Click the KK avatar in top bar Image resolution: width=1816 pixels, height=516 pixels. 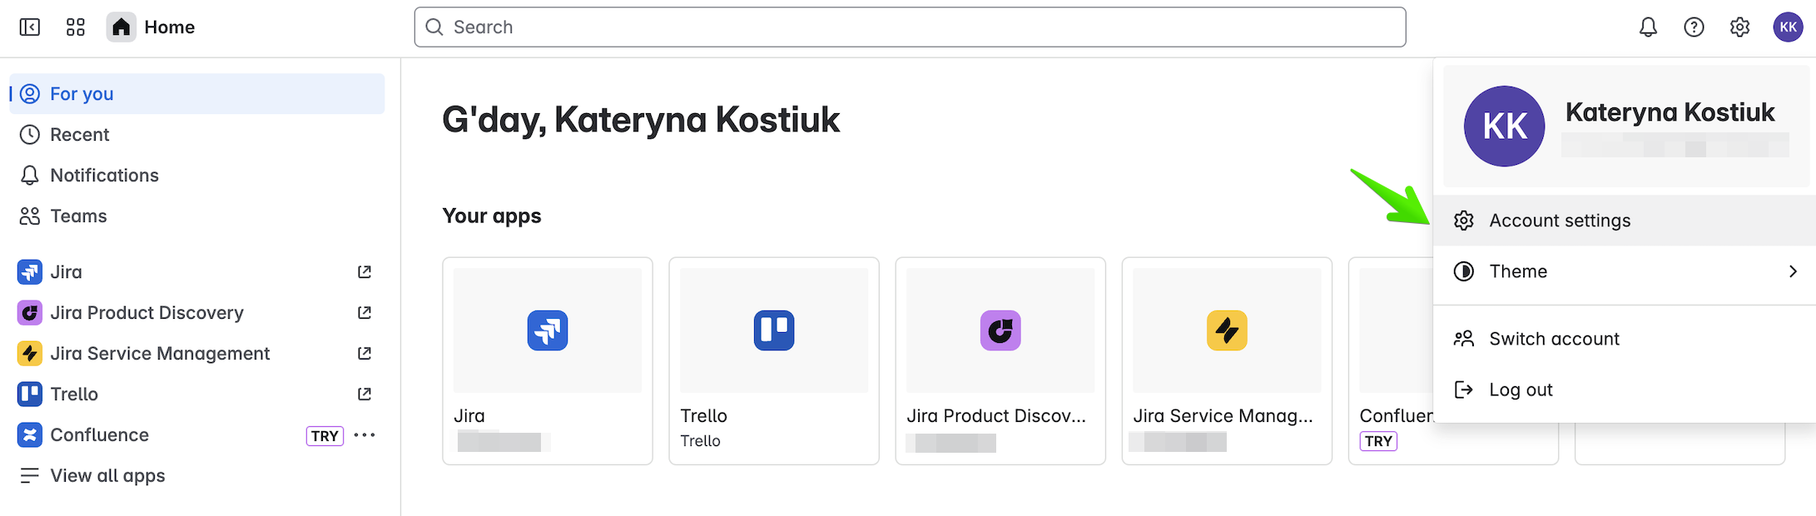1788,27
